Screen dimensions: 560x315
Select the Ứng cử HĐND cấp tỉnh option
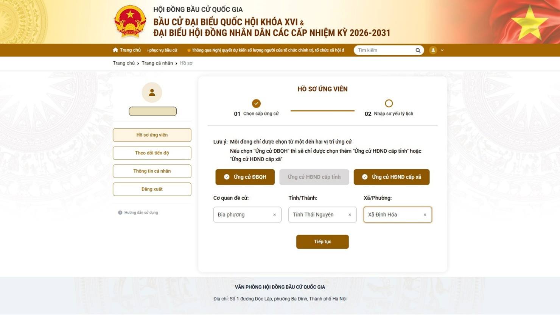point(314,177)
